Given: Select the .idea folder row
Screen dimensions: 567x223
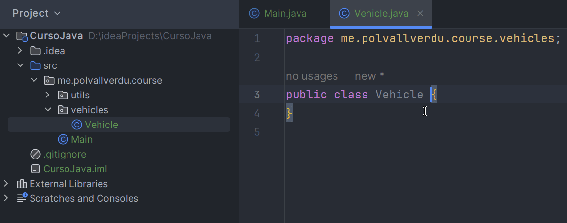Looking at the screenshot, I should point(119,51).
